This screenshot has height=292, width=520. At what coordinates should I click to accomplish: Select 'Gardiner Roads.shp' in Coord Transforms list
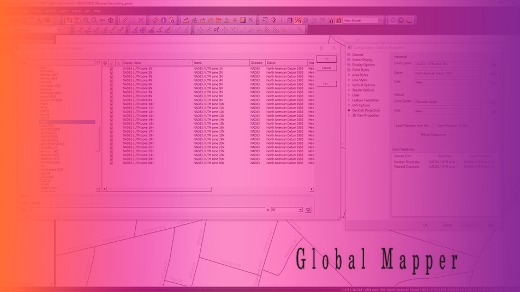point(407,162)
